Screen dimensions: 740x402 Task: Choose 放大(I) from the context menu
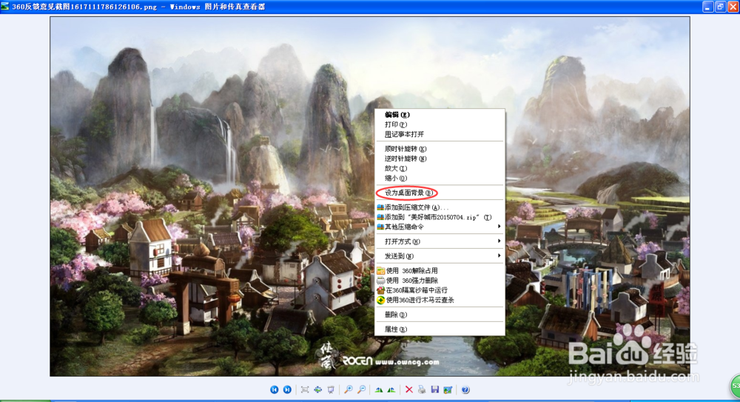pos(440,169)
